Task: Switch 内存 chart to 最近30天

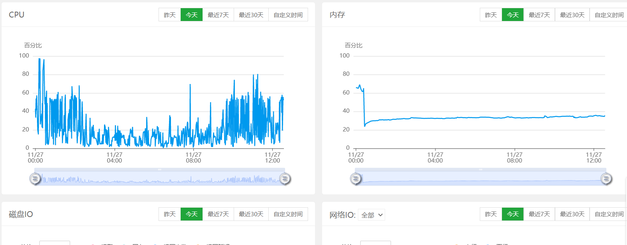Action: [x=572, y=15]
